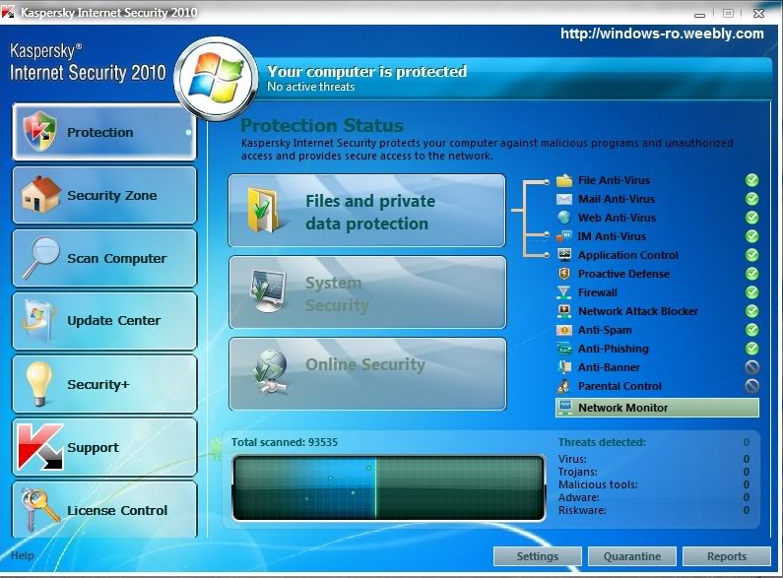Click the Anti-Banner icon
The width and height of the screenshot is (783, 578).
tap(564, 367)
